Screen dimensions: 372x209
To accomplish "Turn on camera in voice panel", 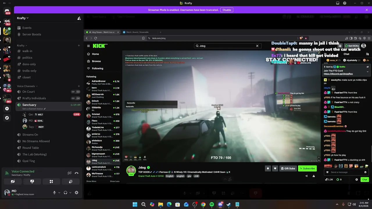I will [13, 181].
